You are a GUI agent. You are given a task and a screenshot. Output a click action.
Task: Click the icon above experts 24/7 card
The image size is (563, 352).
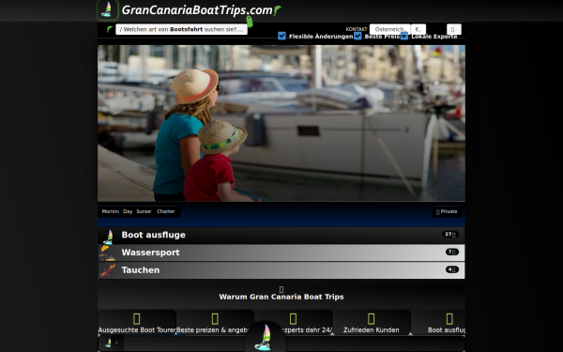tap(293, 318)
